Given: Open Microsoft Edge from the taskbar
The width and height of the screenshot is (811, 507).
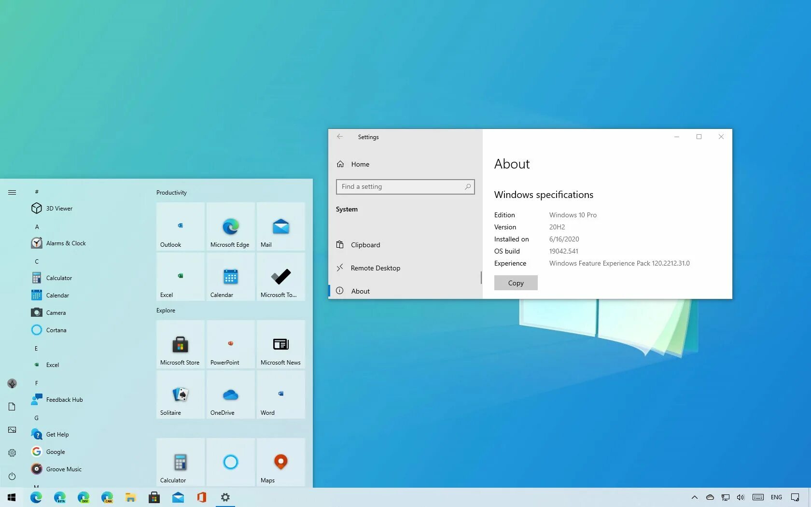Looking at the screenshot, I should point(36,497).
